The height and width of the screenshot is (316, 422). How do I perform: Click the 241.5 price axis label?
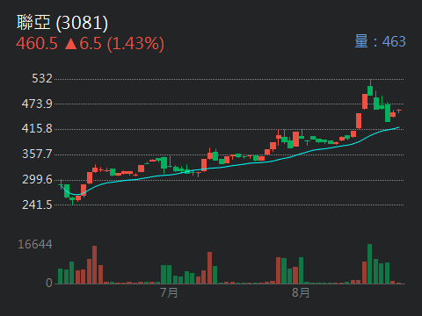tap(37, 205)
